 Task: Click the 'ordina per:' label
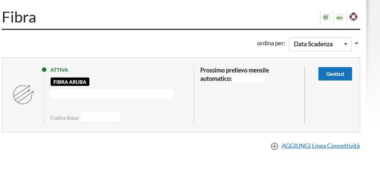click(x=271, y=43)
